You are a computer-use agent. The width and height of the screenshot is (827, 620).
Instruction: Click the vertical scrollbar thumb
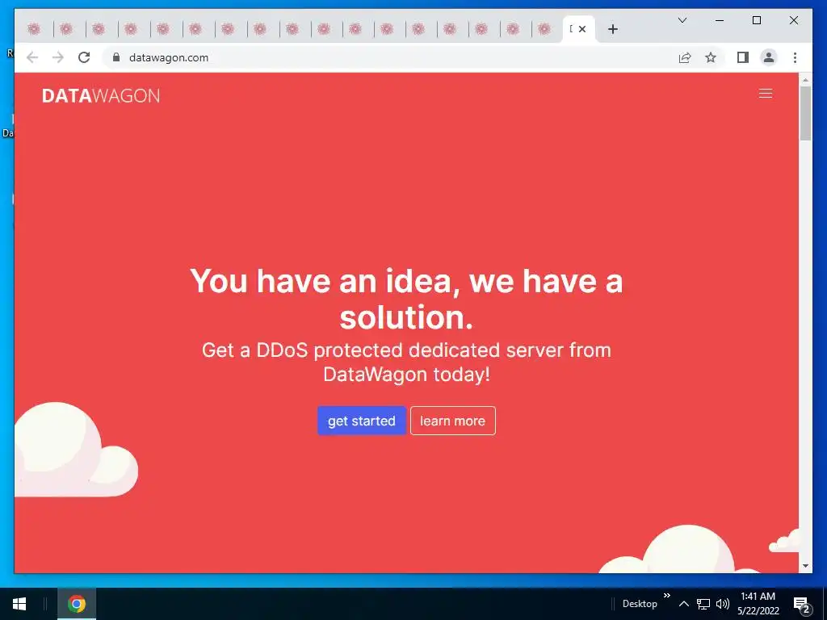(805, 113)
